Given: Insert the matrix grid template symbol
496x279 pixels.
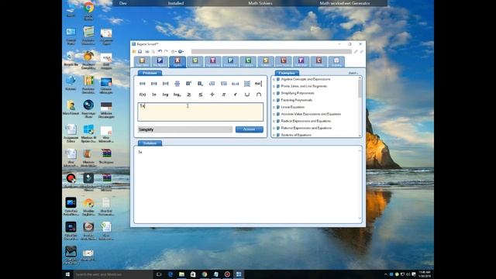Looking at the screenshot, I should (247, 84).
